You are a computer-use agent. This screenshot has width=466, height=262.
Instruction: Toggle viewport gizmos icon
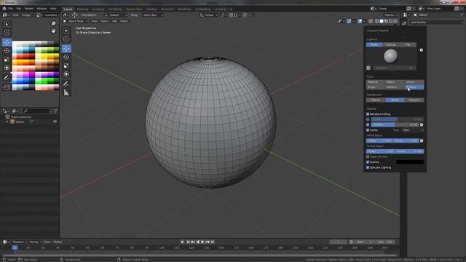[x=349, y=21]
